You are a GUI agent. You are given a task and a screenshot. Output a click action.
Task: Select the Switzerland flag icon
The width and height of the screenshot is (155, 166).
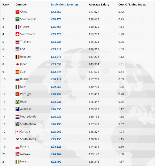(17, 34)
